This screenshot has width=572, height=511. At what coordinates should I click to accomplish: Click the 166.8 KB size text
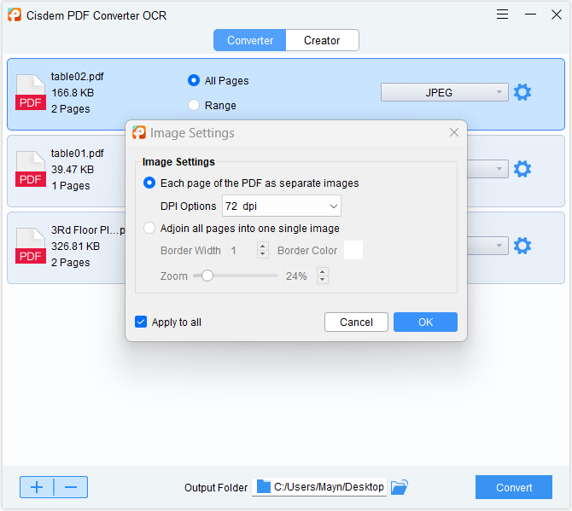73,93
